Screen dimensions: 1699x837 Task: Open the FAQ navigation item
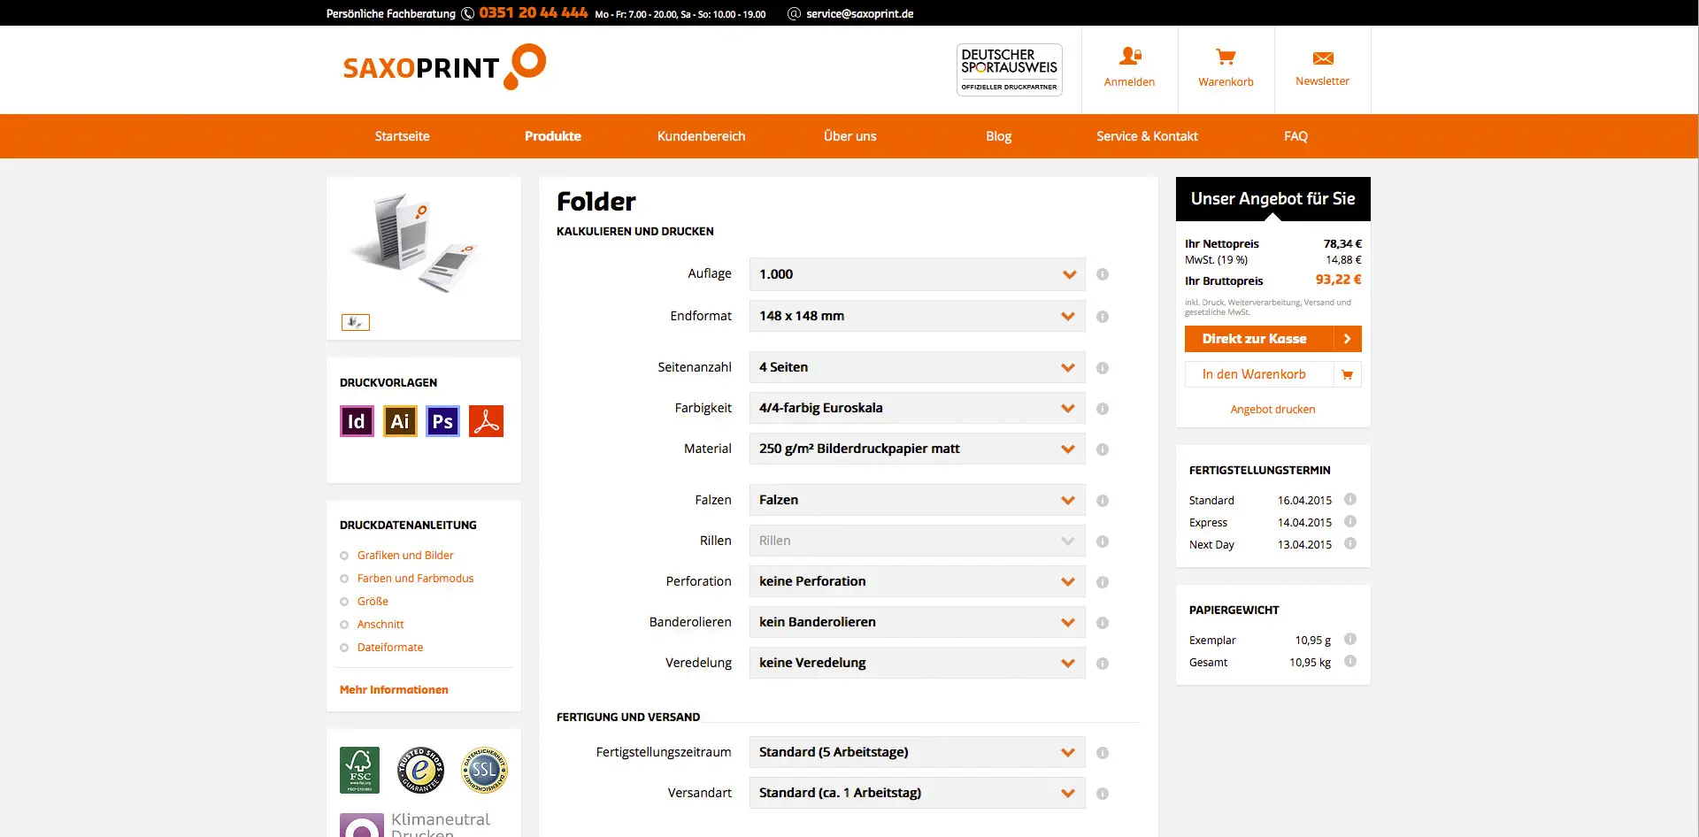click(1295, 135)
